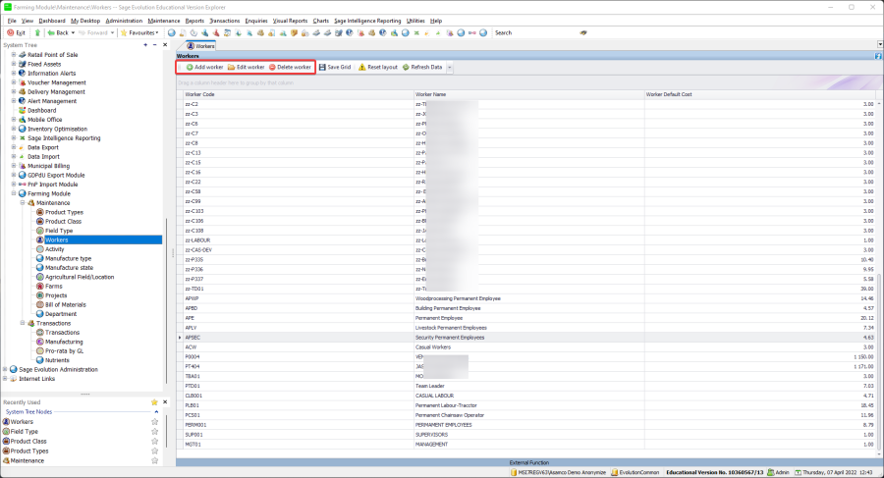Click the Add worker button

pos(203,67)
